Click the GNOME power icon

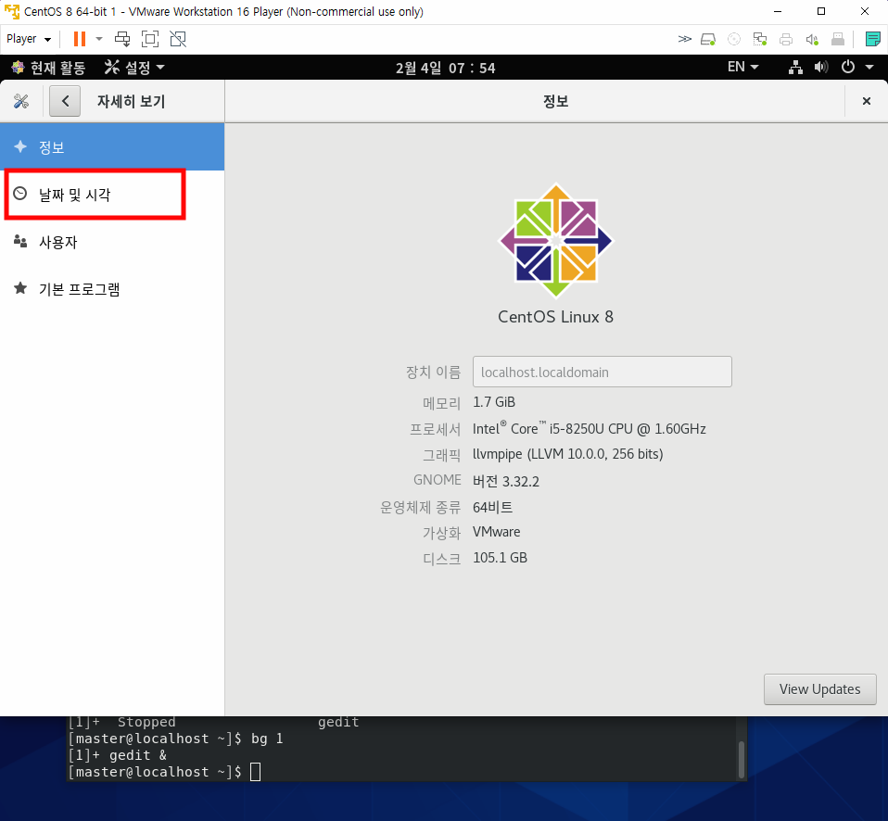click(848, 68)
